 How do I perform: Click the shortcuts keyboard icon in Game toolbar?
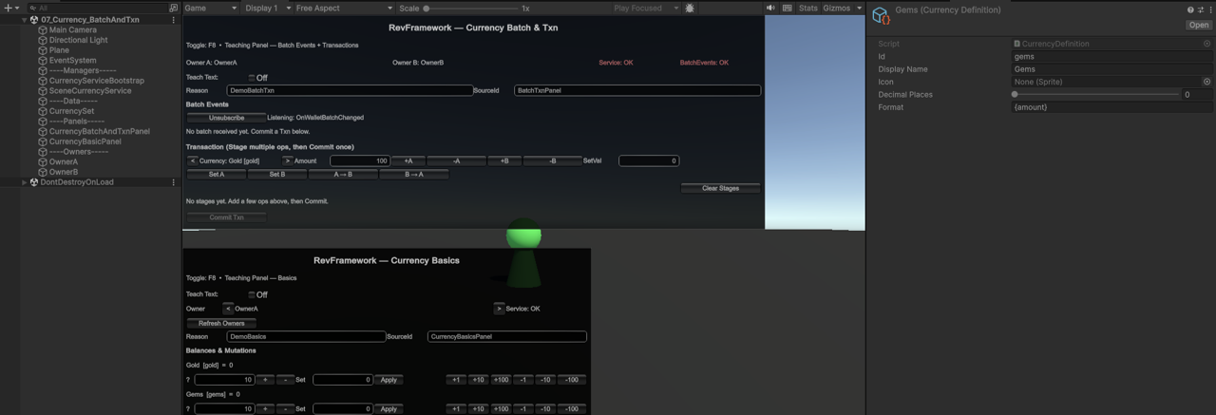coord(787,8)
